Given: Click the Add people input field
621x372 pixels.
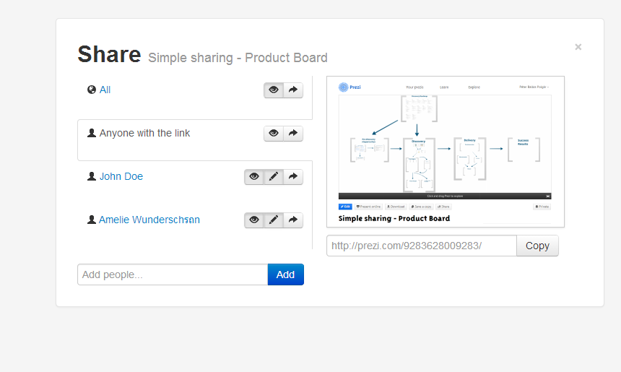Looking at the screenshot, I should tap(173, 274).
